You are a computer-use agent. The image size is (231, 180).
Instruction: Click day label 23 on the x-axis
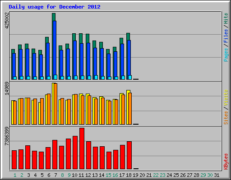[162, 175]
